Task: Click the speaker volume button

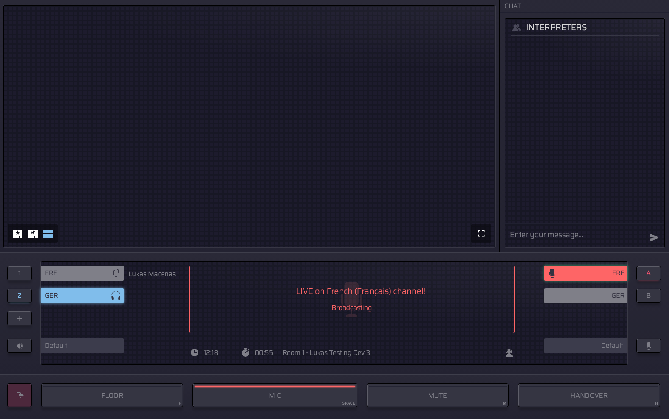Action: [20, 346]
